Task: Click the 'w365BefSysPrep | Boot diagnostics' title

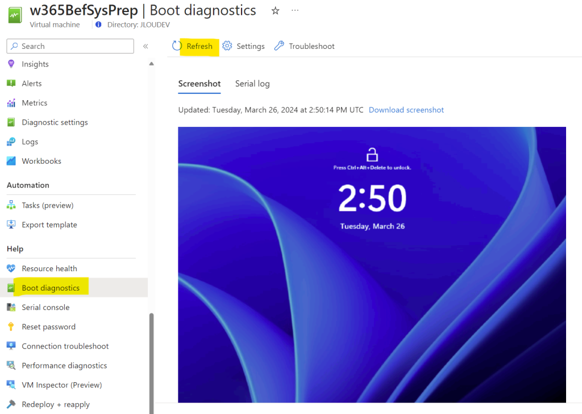Action: click(143, 10)
